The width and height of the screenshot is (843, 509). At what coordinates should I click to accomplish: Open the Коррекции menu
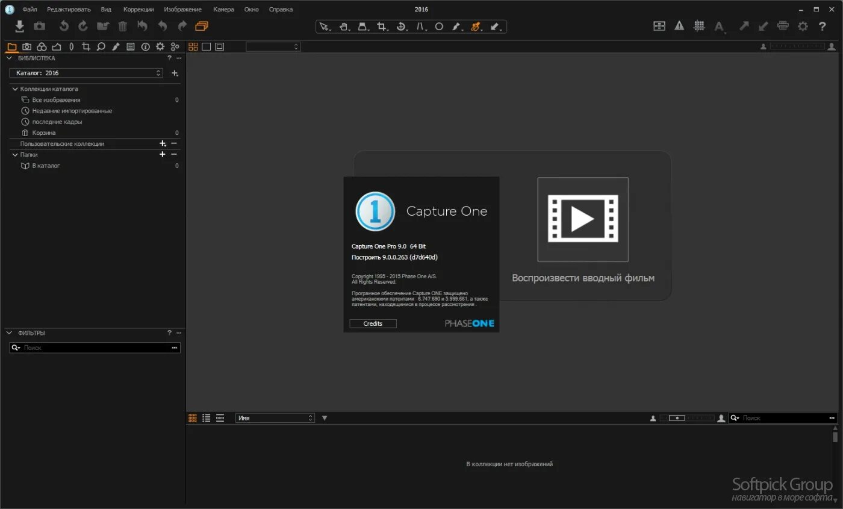(138, 10)
